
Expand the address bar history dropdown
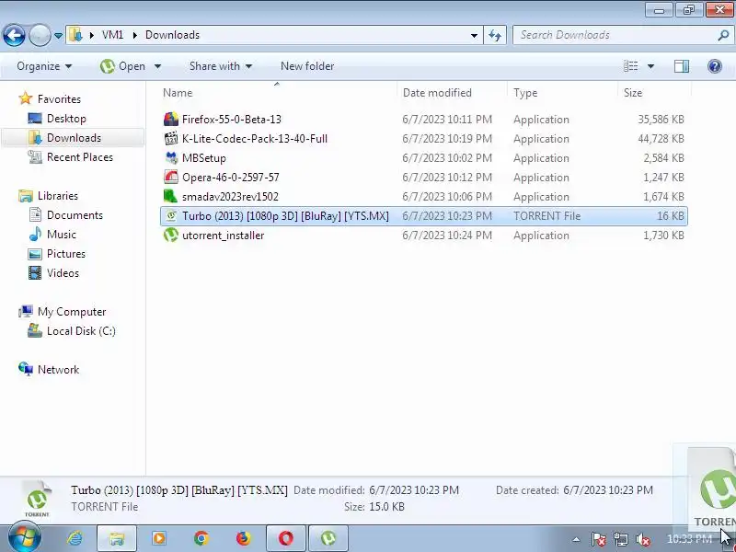pos(474,35)
